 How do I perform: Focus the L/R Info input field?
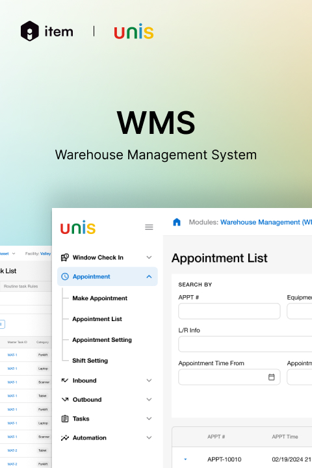point(245,344)
